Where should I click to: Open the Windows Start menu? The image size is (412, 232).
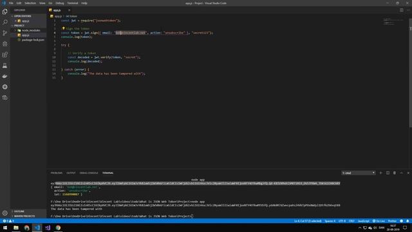[5, 227]
